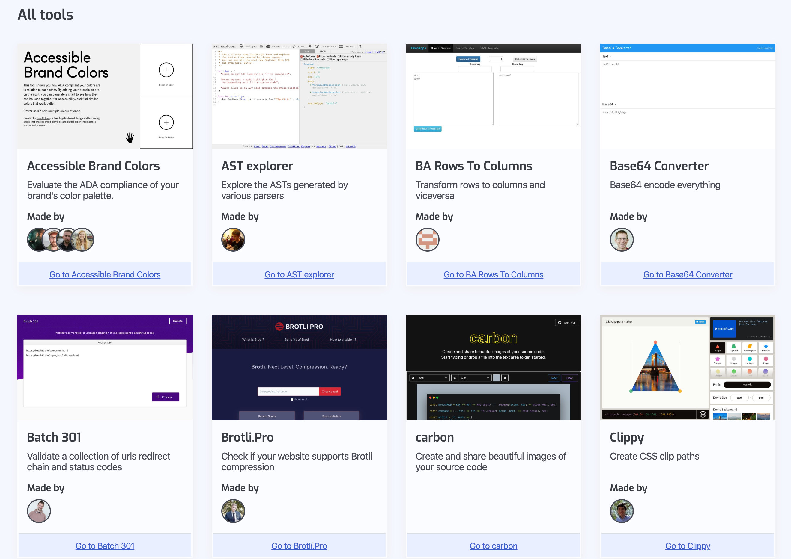
Task: Click the Brotli Pro preview screenshot
Action: (x=299, y=368)
